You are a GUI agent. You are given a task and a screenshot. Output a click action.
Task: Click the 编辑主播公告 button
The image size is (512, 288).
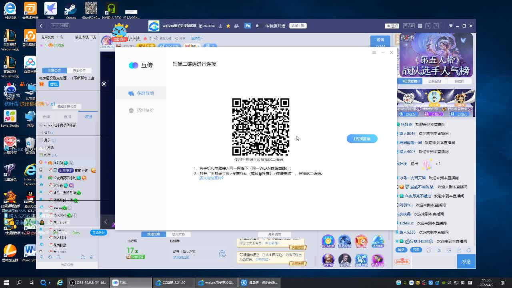point(67,106)
